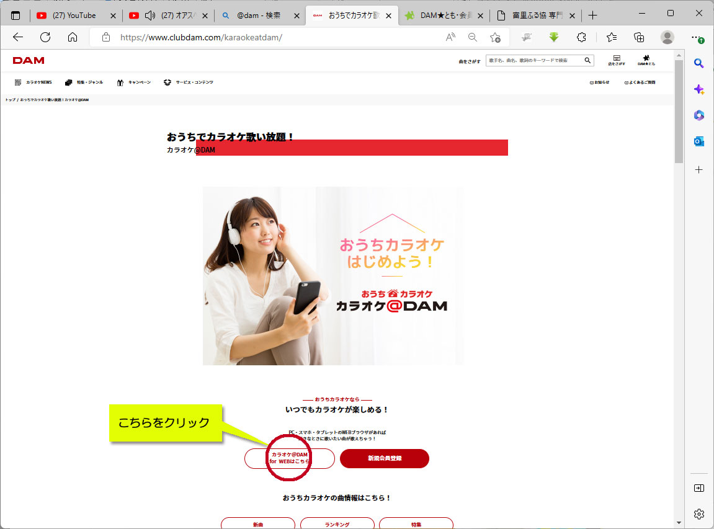Open collections icon
Image resolution: width=714 pixels, height=529 pixels.
pos(639,37)
